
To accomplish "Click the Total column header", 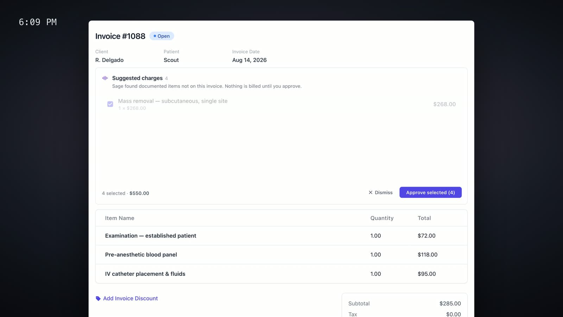I will point(424,218).
